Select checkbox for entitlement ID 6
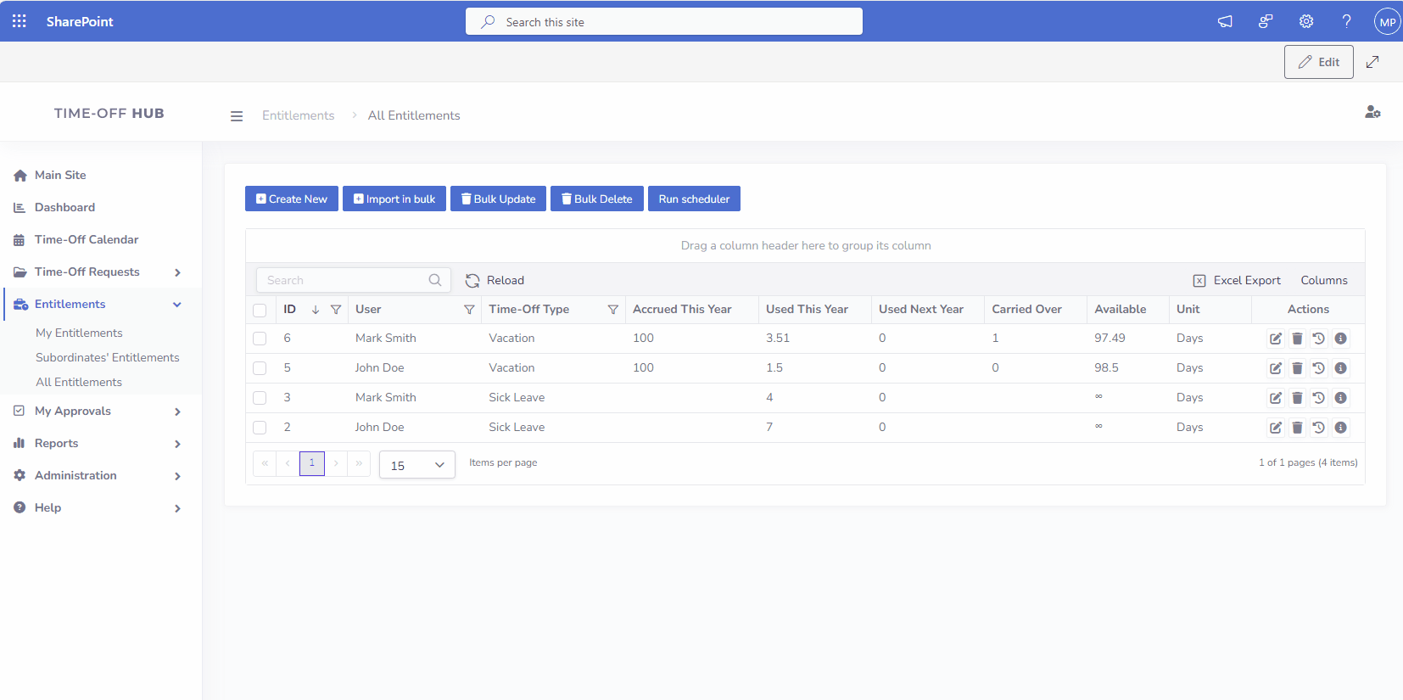 (260, 339)
